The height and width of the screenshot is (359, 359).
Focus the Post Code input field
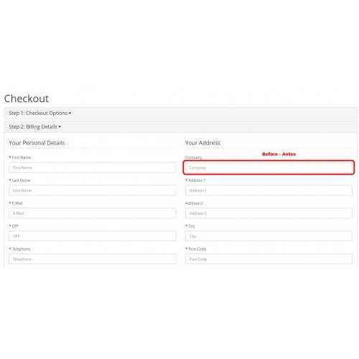click(x=269, y=259)
